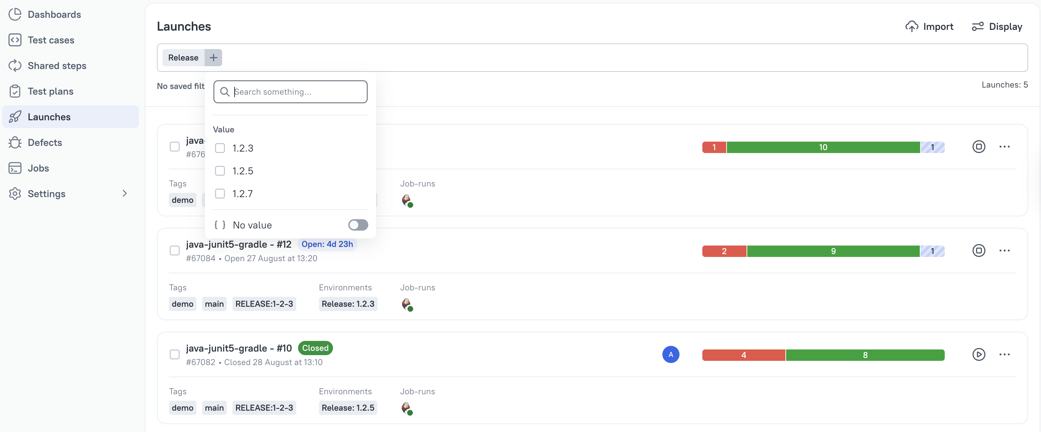The height and width of the screenshot is (432, 1041).
Task: Click the stop icon on launch #12
Action: click(x=978, y=251)
